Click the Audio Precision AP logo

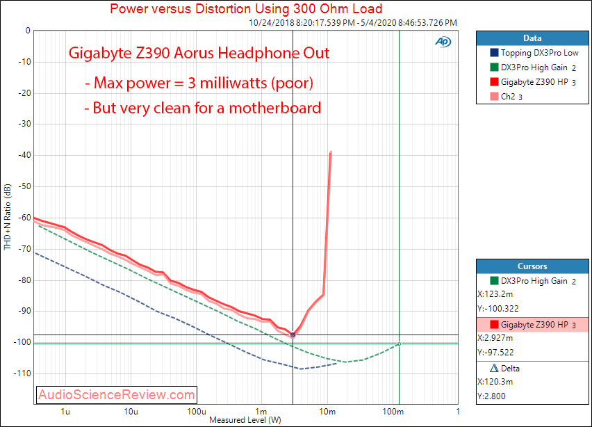pos(443,42)
